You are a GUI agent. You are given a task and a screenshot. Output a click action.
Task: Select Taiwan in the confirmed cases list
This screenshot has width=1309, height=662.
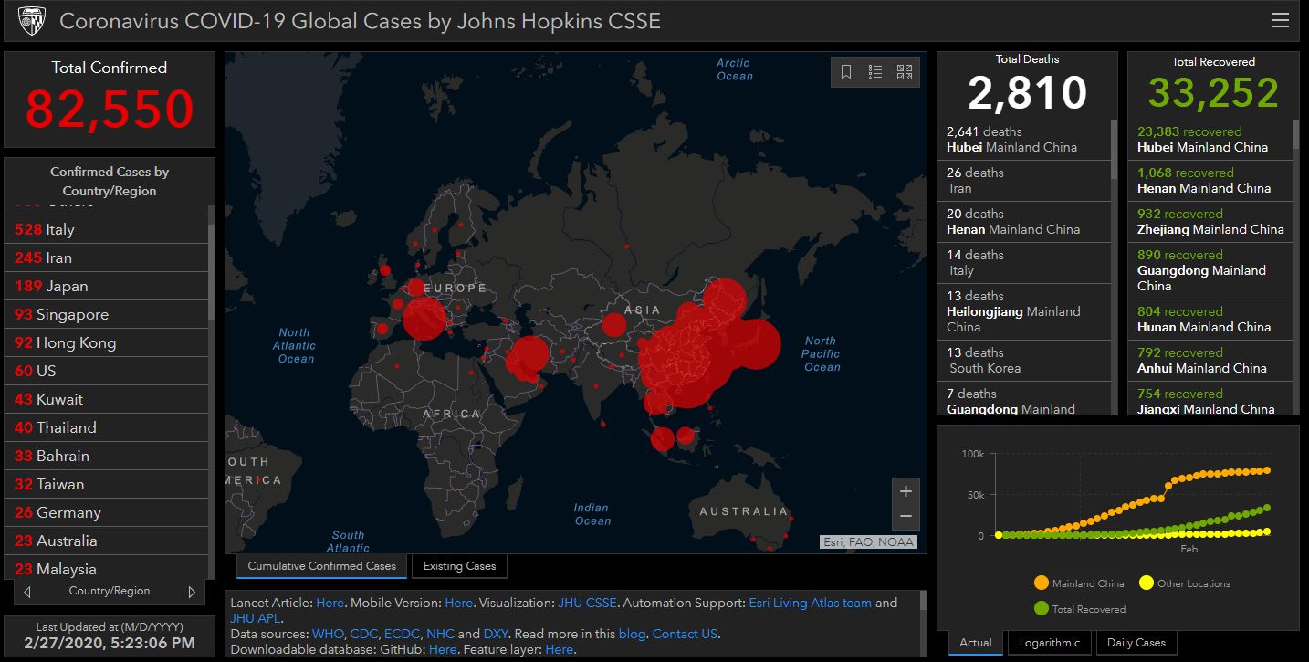107,484
